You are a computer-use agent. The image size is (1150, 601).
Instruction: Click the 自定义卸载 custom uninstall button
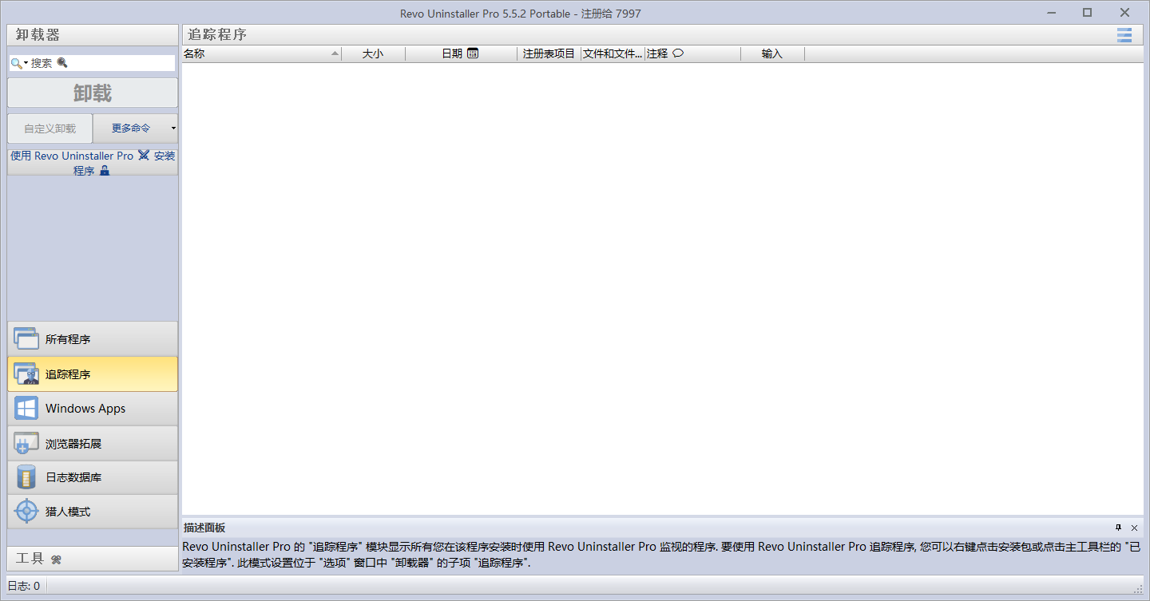(50, 129)
